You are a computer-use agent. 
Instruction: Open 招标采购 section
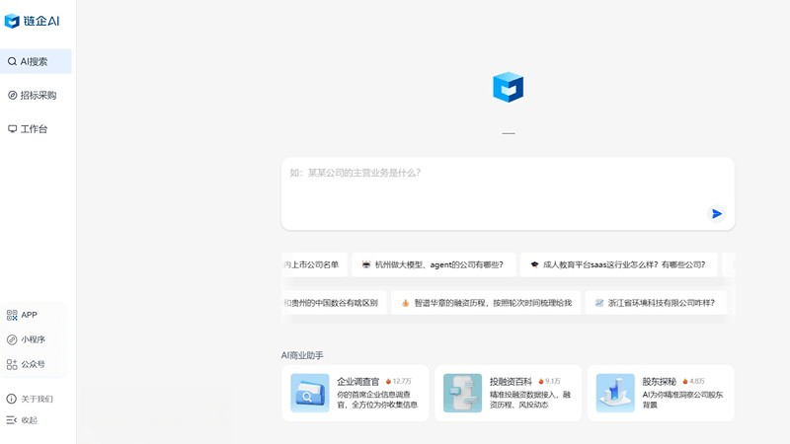click(x=38, y=96)
